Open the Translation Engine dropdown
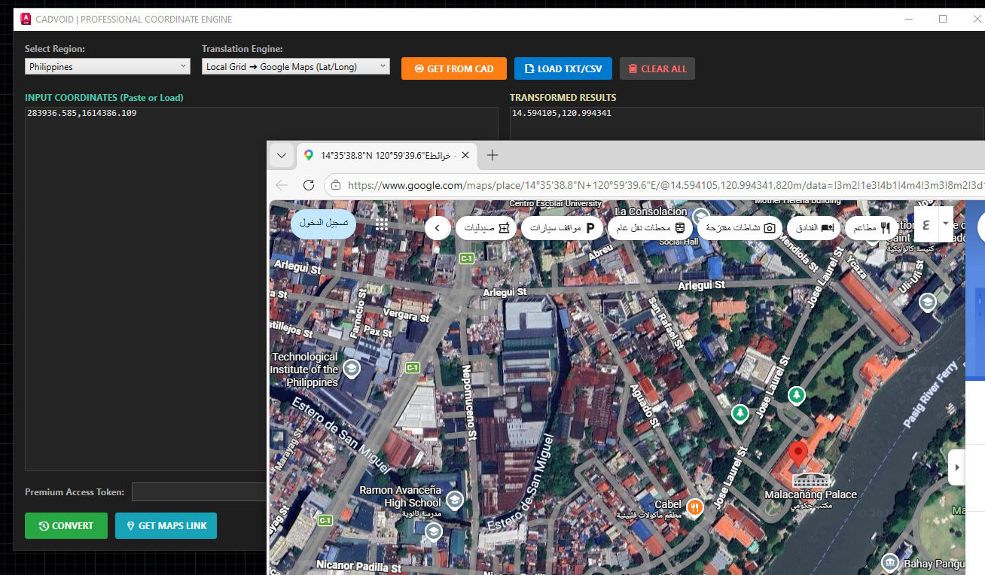The image size is (985, 575). pyautogui.click(x=296, y=67)
